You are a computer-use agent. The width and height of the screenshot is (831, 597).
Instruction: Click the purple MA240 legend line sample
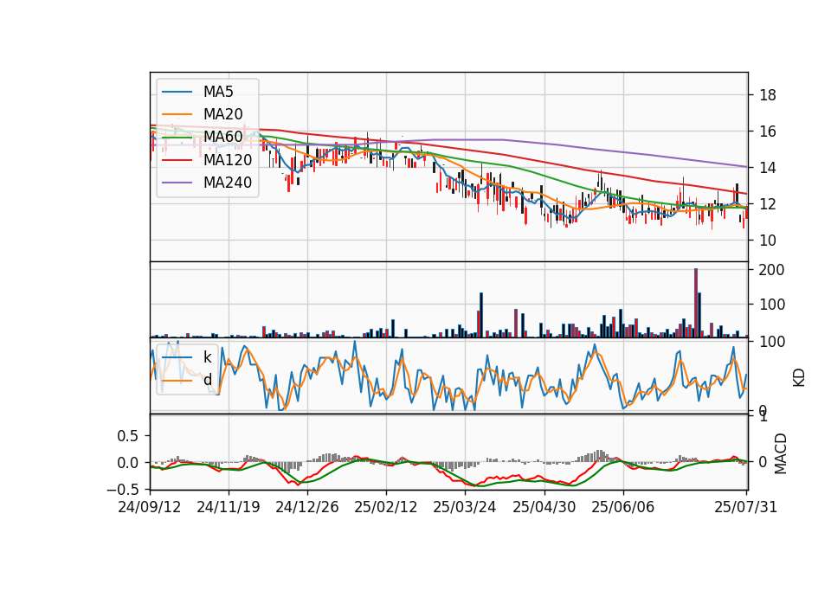177,183
